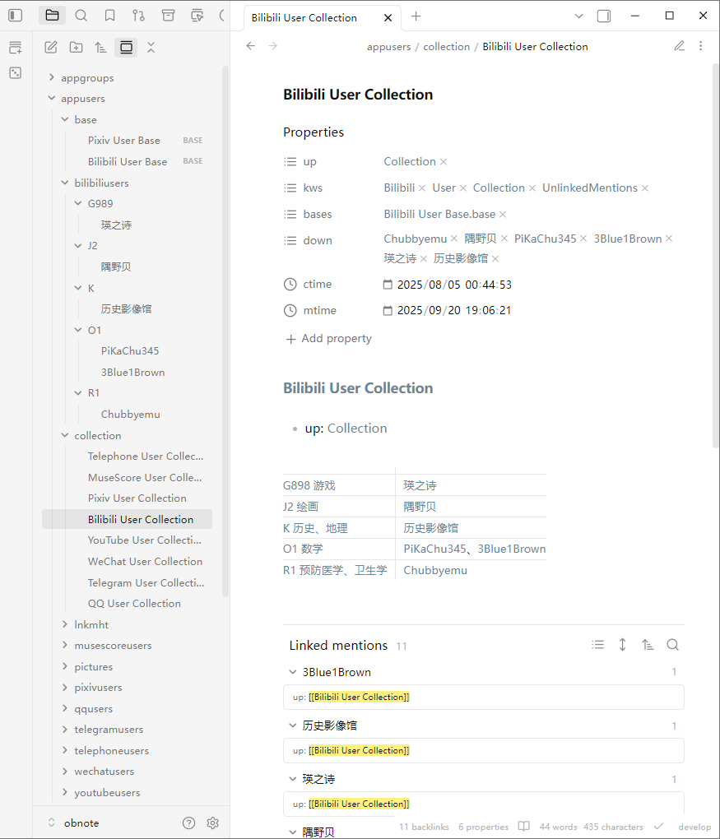Open the Bookmarks panel
The width and height of the screenshot is (720, 839).
point(109,16)
